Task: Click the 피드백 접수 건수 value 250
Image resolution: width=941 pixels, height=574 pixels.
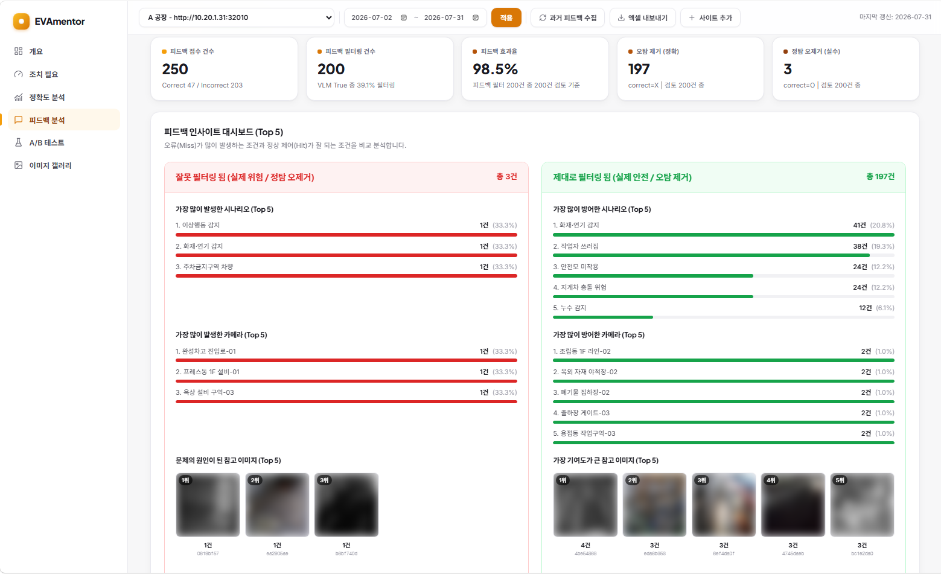Action: (175, 69)
